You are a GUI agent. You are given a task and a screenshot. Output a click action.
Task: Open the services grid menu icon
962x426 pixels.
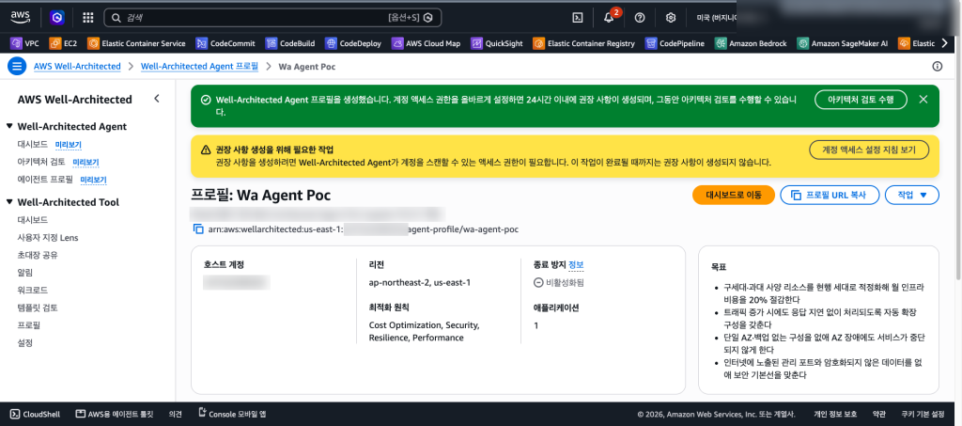pyautogui.click(x=87, y=18)
